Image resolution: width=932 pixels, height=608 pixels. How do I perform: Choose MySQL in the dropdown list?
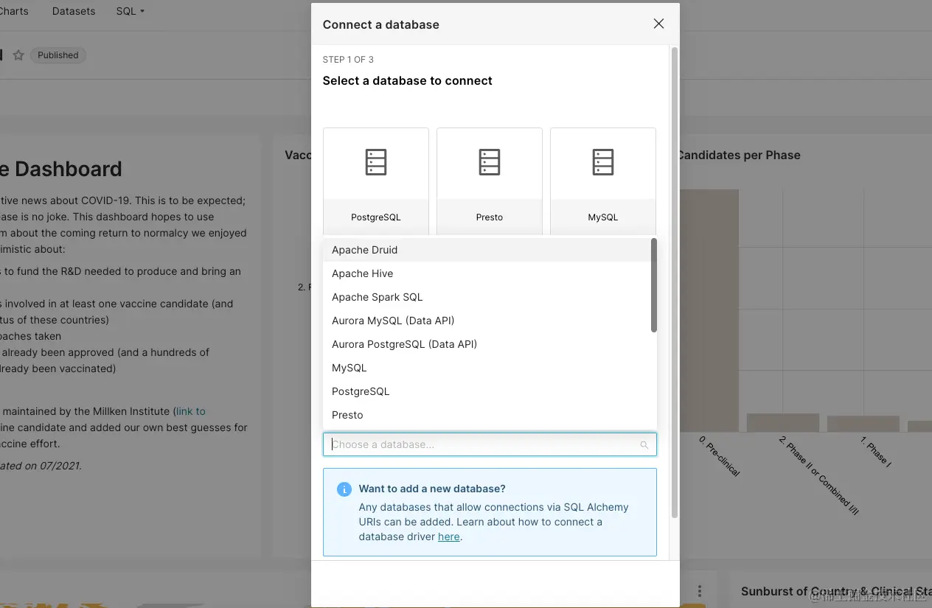pyautogui.click(x=487, y=368)
